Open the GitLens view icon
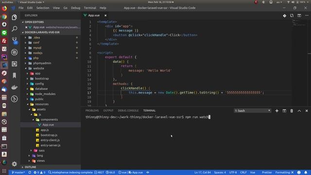This screenshot has width=311, height=175. coord(14,99)
